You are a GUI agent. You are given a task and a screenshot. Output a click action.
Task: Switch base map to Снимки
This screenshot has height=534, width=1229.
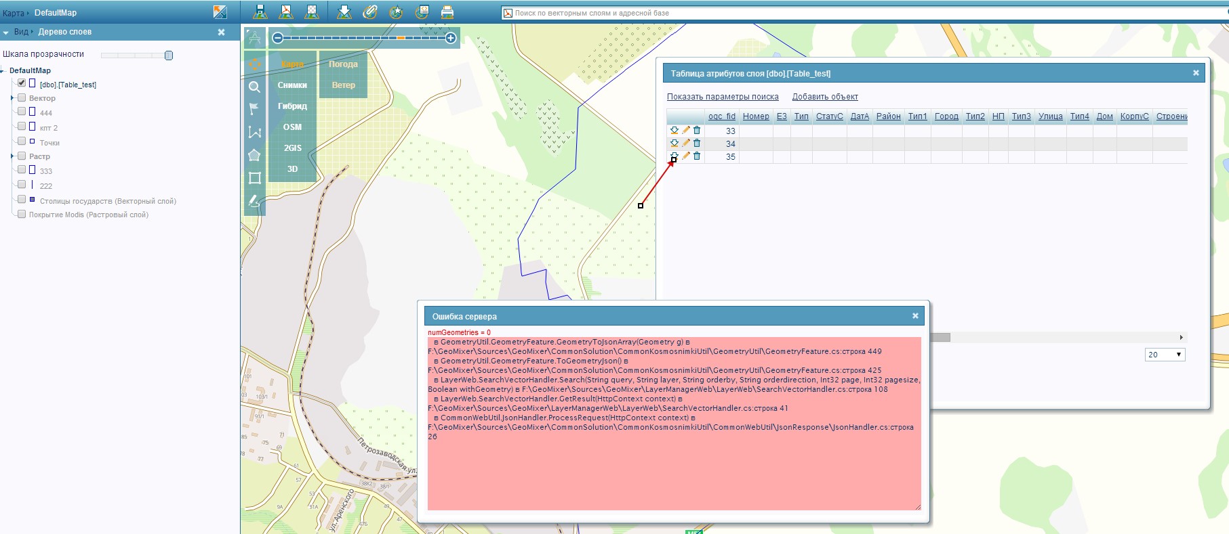tap(292, 85)
